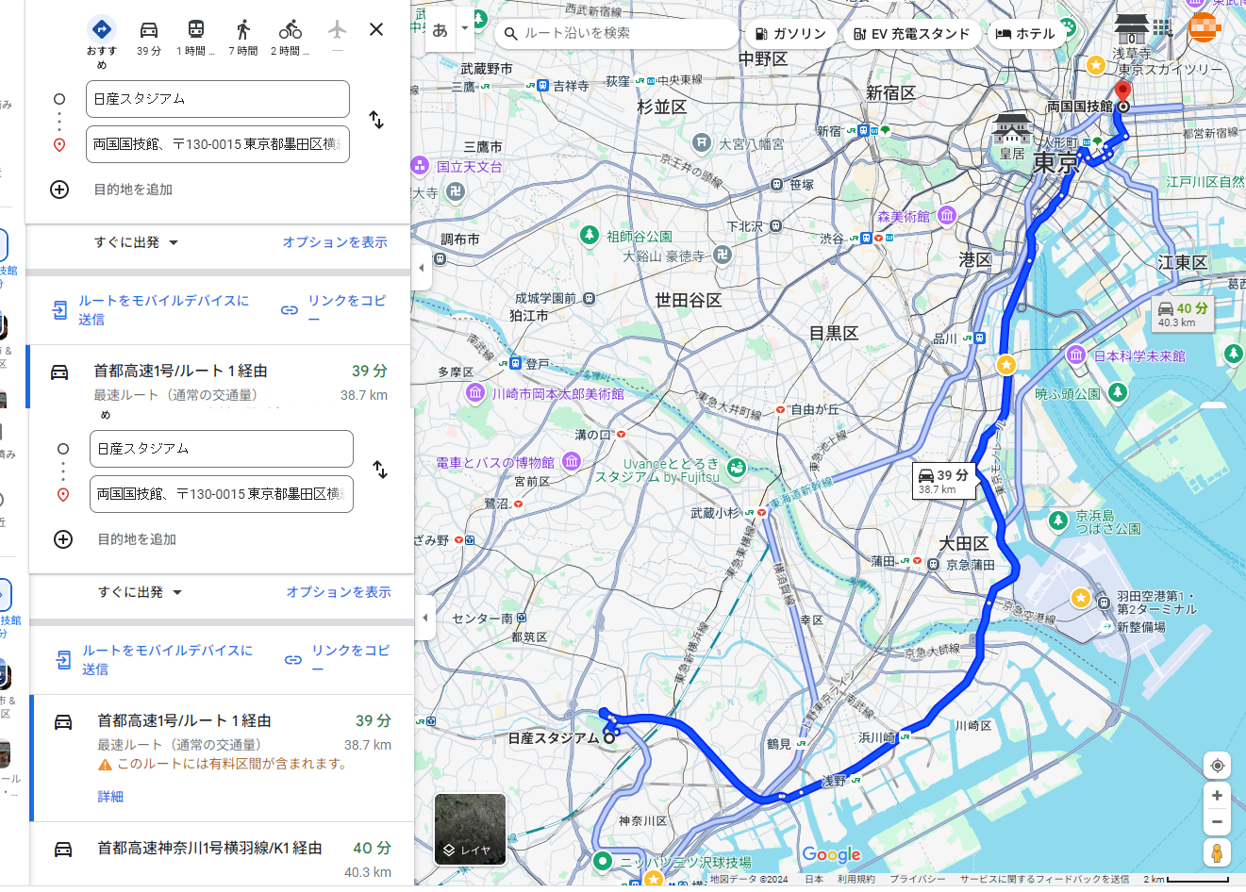The height and width of the screenshot is (892, 1246).
Task: Open the レイヤ layers thumbnail
Action: (x=470, y=830)
